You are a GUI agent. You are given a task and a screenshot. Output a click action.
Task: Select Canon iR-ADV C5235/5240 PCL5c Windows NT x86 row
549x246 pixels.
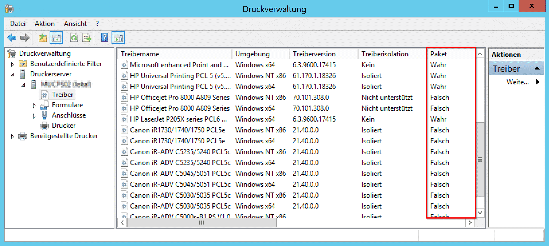pos(297,152)
